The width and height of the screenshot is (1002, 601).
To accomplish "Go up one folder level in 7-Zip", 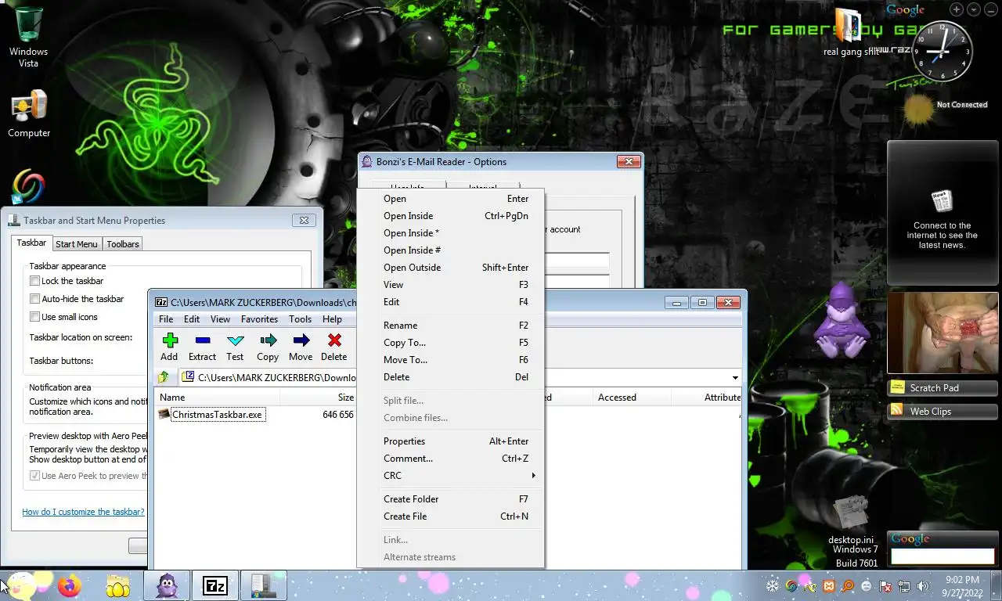I will click(x=164, y=377).
